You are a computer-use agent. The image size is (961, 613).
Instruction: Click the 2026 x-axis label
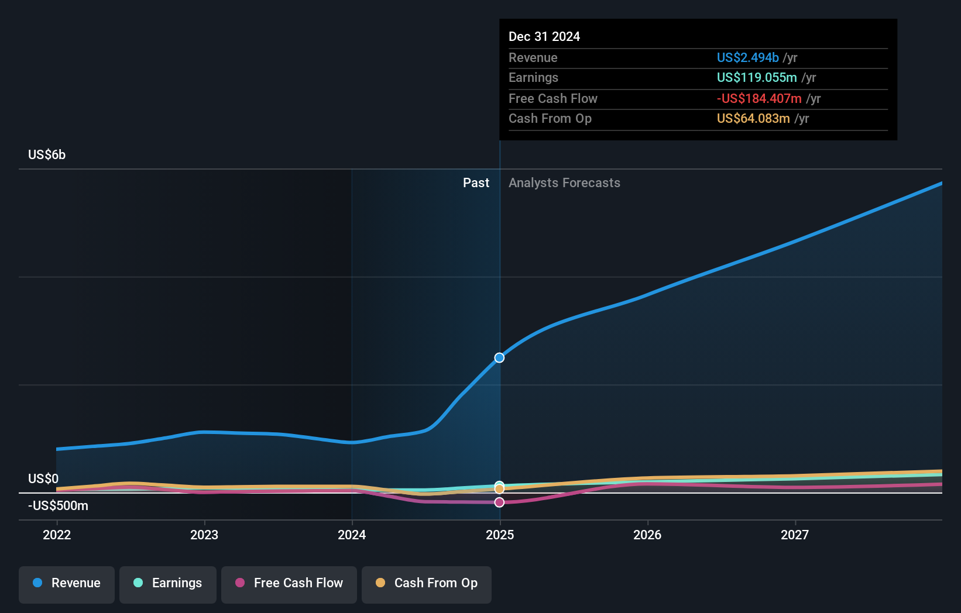click(647, 535)
